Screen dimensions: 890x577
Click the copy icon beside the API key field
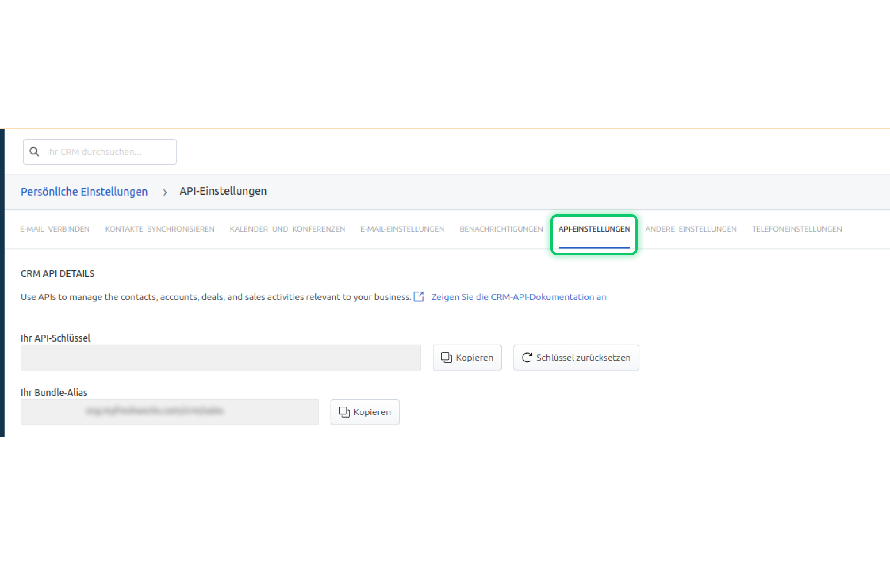(x=446, y=357)
